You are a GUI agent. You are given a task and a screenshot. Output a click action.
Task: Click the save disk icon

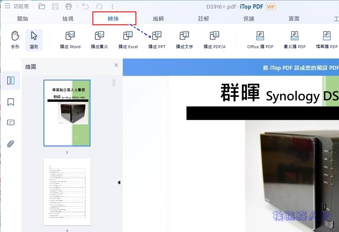(x=55, y=6)
